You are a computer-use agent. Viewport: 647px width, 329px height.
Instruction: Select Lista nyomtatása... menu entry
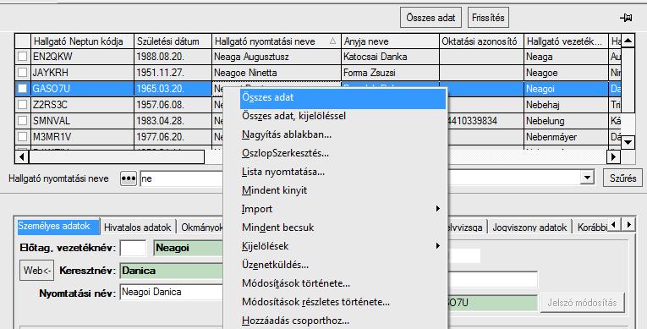click(343, 172)
